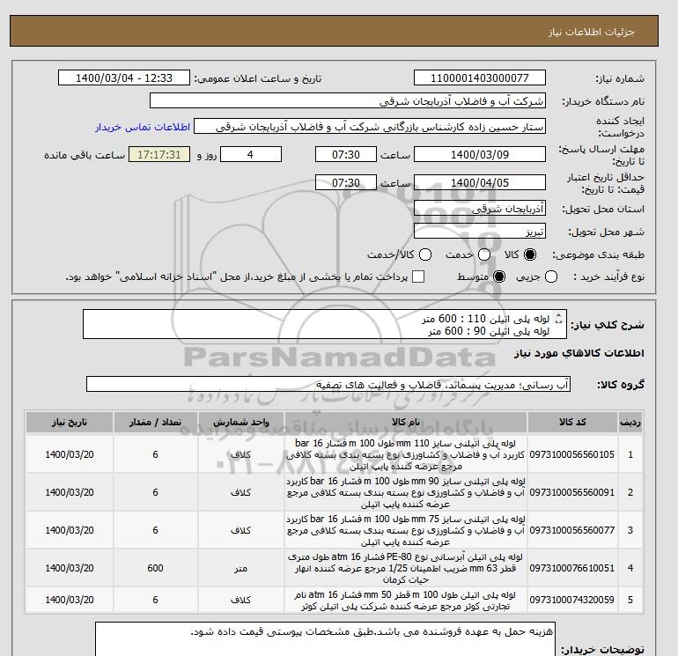
Task: Click the تعداد / مقدار column header
Action: tap(155, 422)
